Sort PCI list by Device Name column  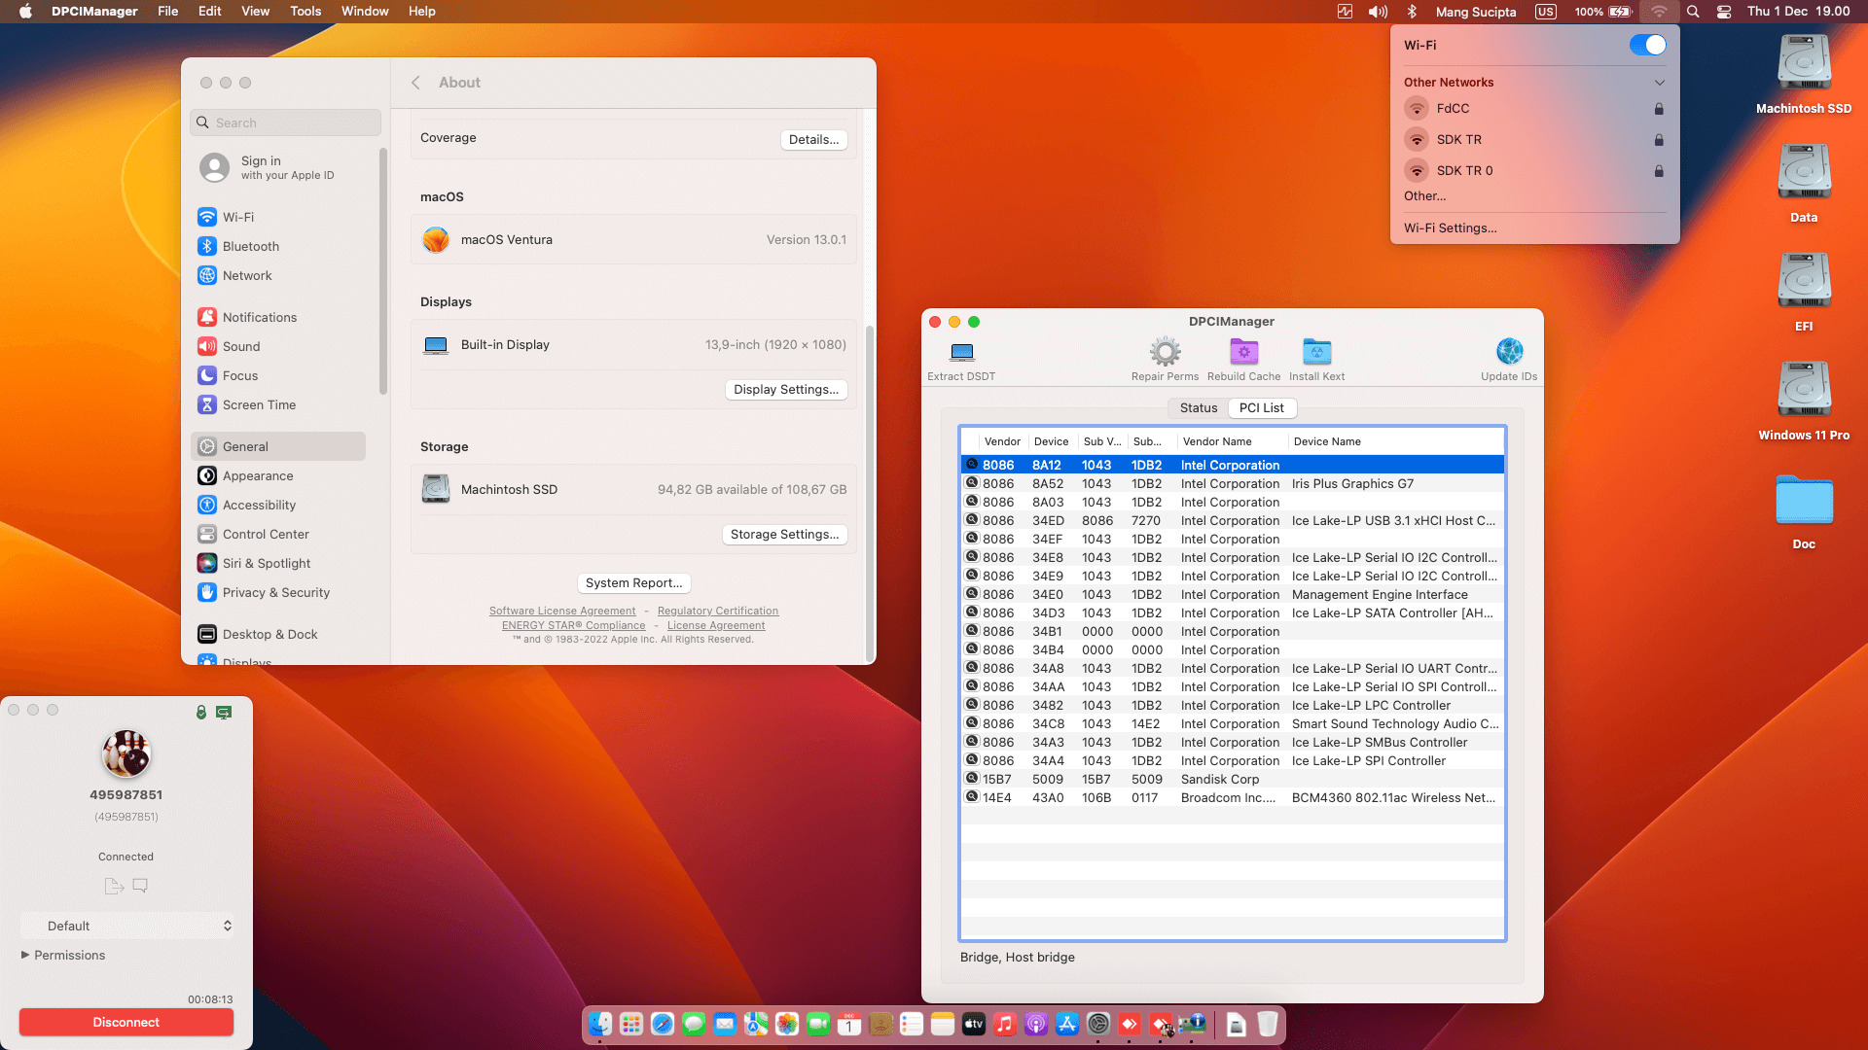coord(1396,441)
